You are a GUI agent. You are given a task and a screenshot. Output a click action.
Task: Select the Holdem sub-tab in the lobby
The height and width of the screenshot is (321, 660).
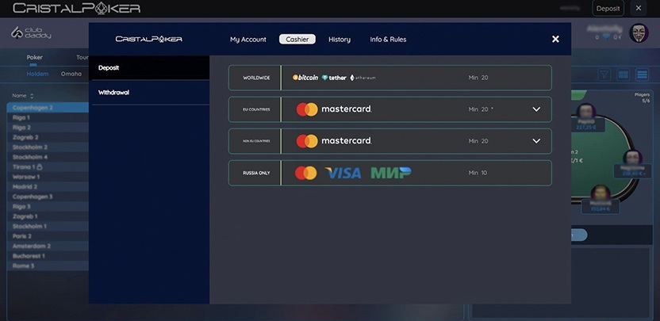tap(37, 74)
